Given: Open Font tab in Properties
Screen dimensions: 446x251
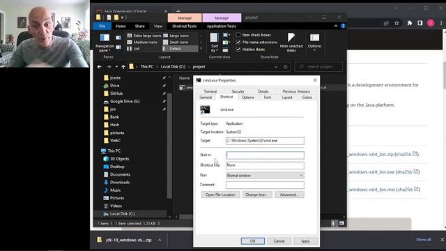Looking at the screenshot, I should tap(267, 98).
